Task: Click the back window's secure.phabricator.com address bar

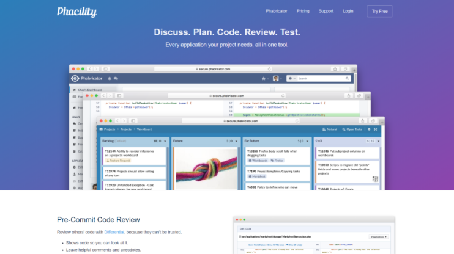Action: [213, 69]
